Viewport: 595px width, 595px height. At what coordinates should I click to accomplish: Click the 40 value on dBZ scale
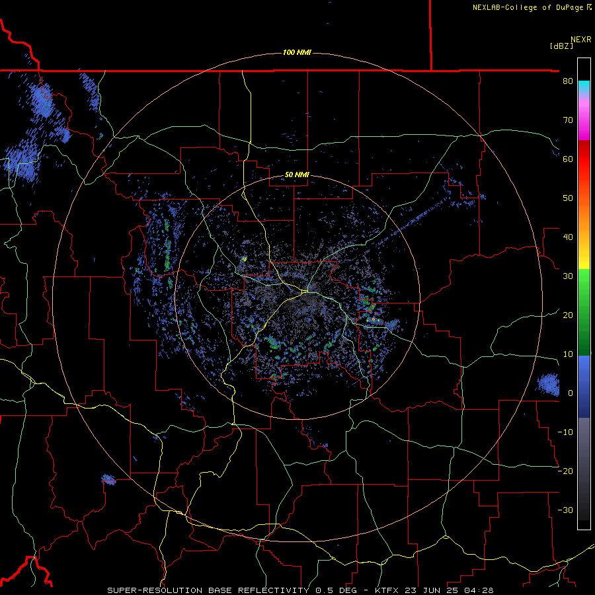click(x=568, y=237)
